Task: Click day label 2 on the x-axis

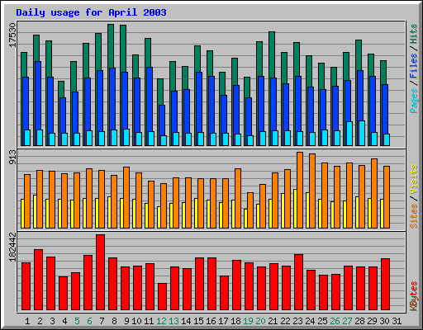Action: coord(40,321)
